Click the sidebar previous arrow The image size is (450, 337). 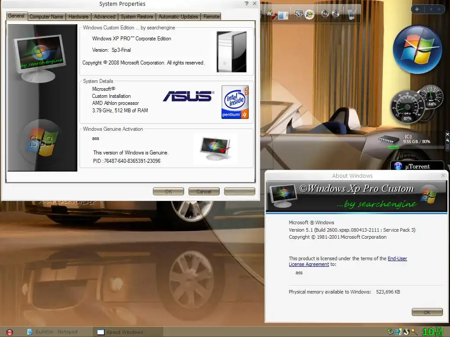[431, 9]
